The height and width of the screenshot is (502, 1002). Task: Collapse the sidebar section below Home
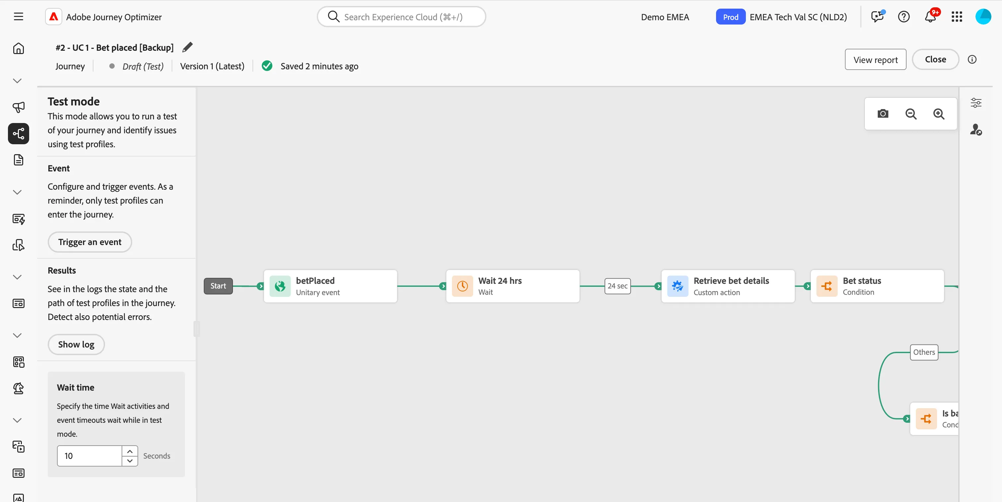[17, 81]
